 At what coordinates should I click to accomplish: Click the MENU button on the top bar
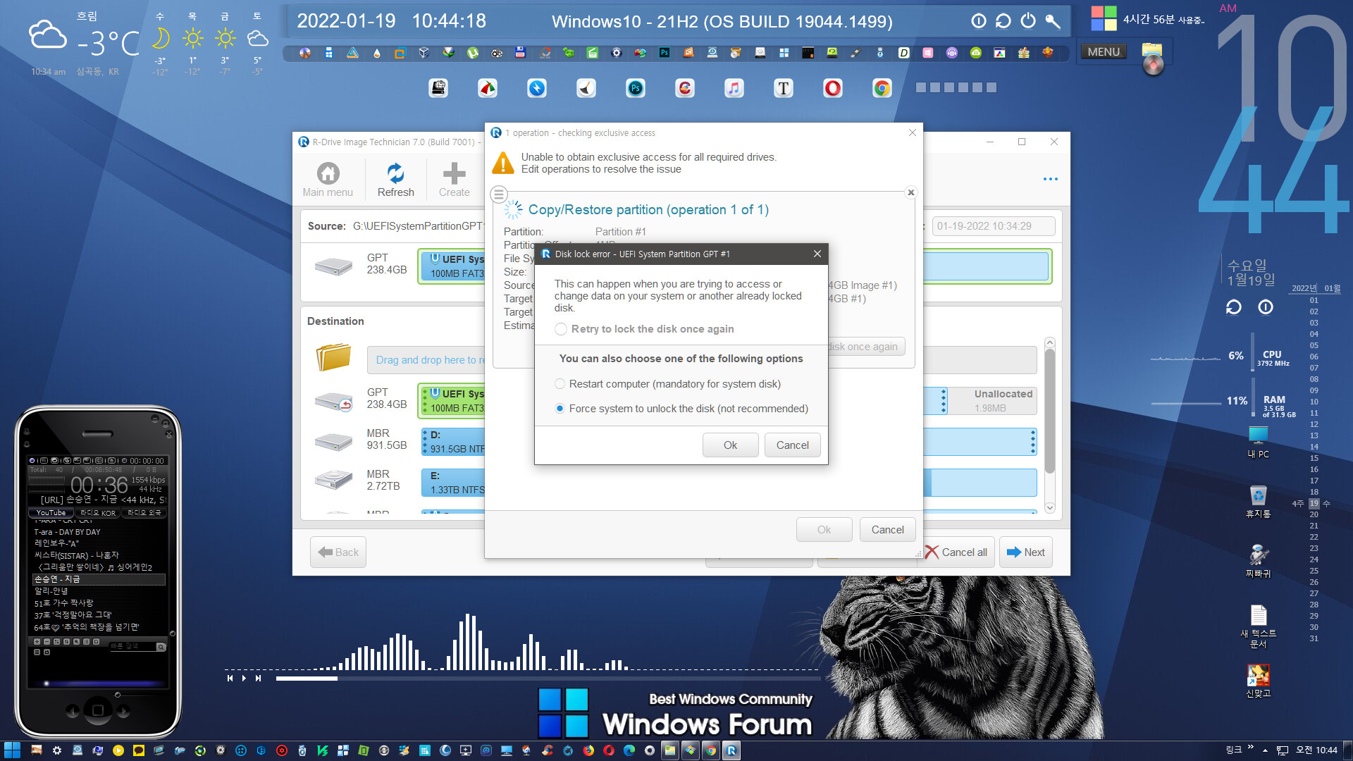pyautogui.click(x=1104, y=51)
